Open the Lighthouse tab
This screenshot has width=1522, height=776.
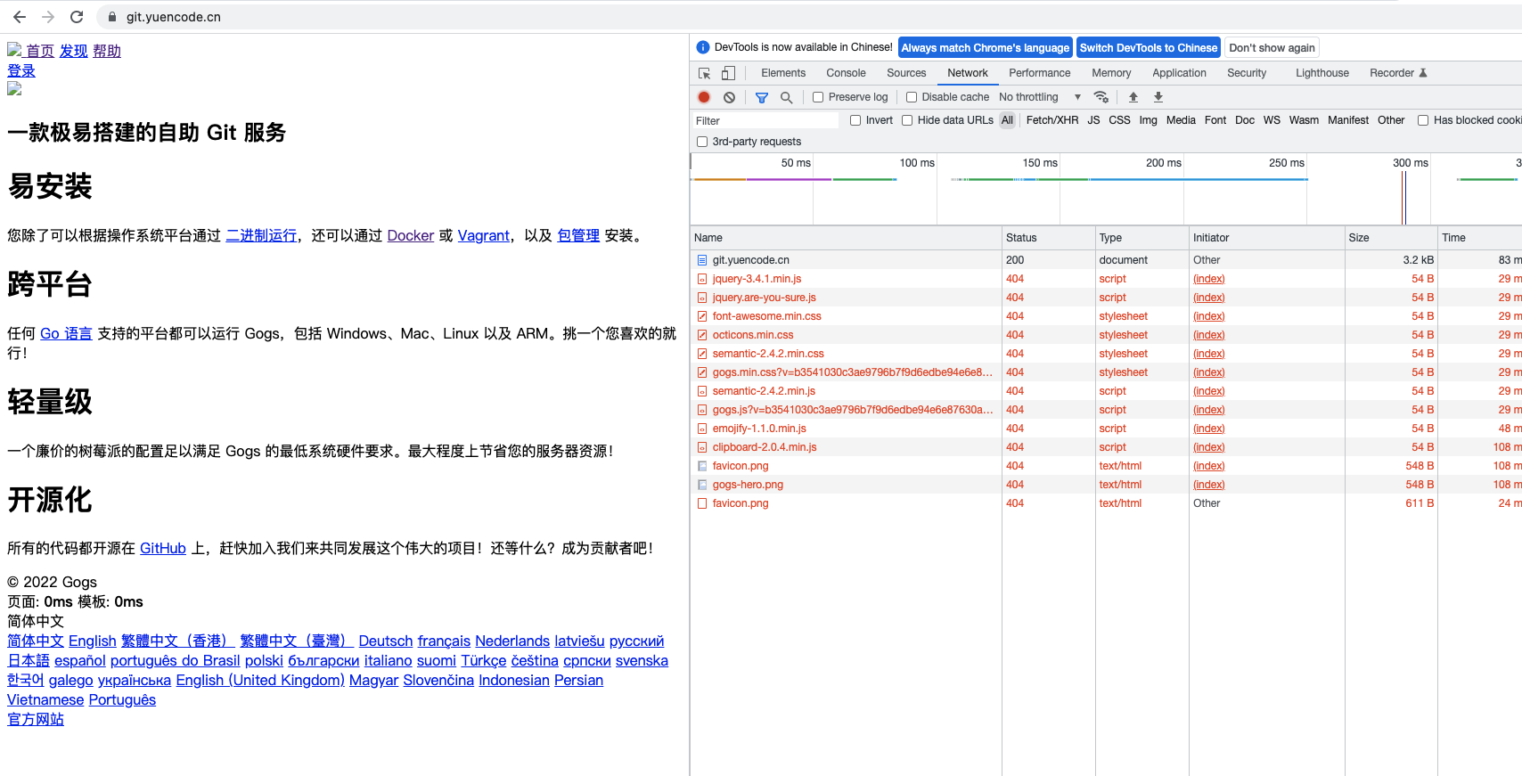1322,73
